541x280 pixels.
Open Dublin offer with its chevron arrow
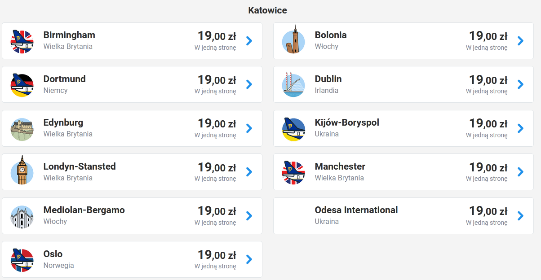pyautogui.click(x=521, y=84)
